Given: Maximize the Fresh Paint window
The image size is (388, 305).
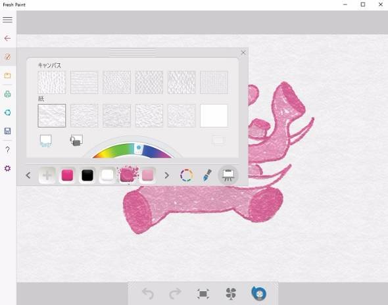Looking at the screenshot, I should [363, 5].
